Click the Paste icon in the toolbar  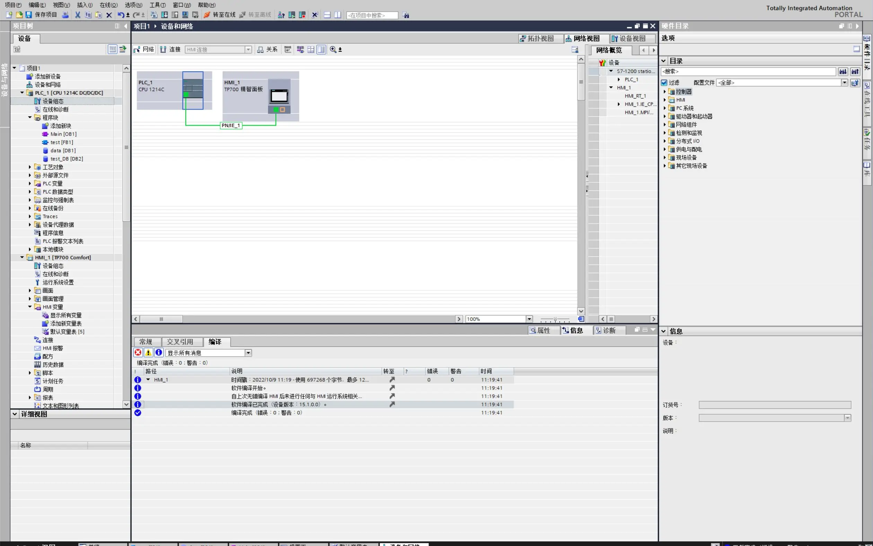[x=98, y=15]
